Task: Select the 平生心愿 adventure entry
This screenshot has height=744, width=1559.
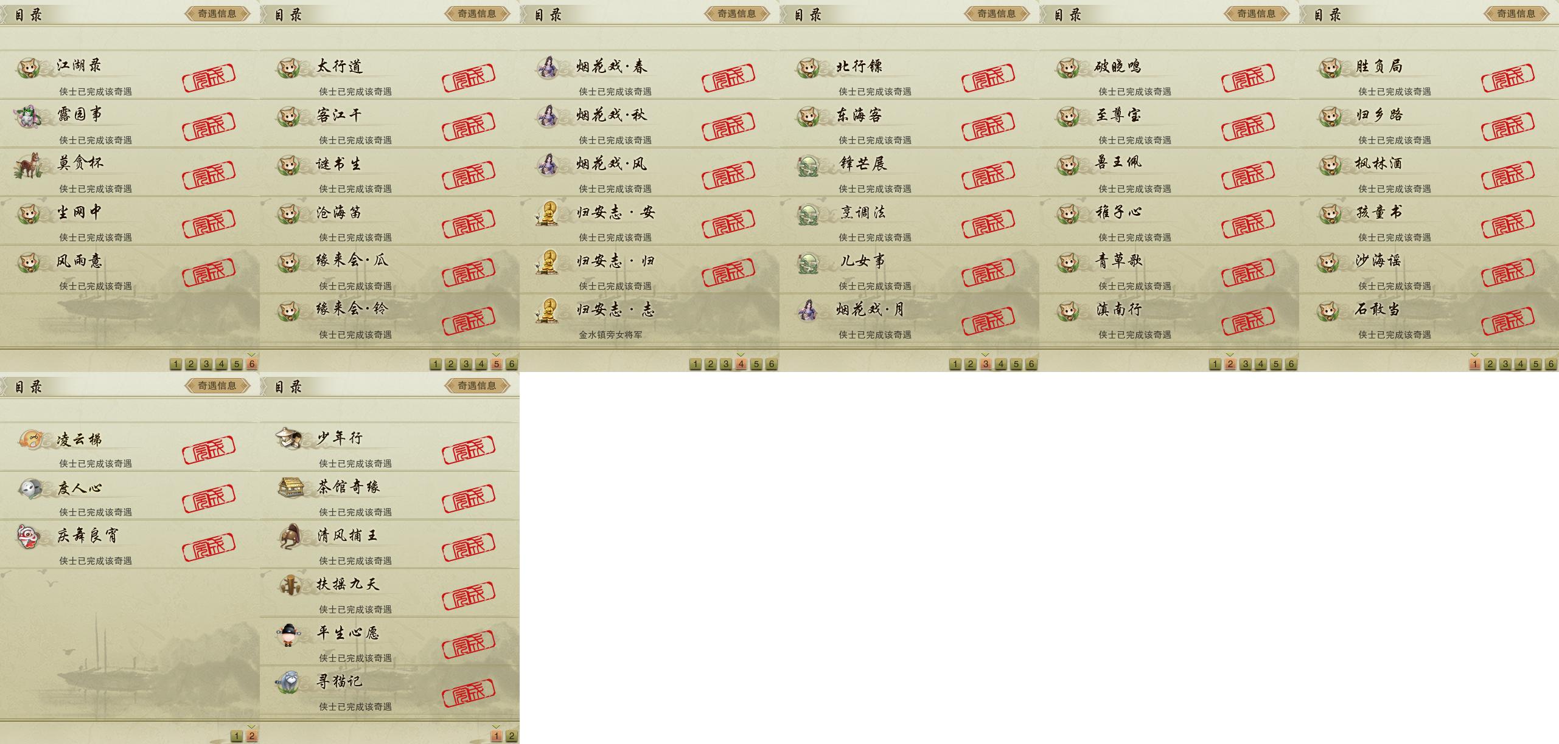Action: (x=389, y=641)
